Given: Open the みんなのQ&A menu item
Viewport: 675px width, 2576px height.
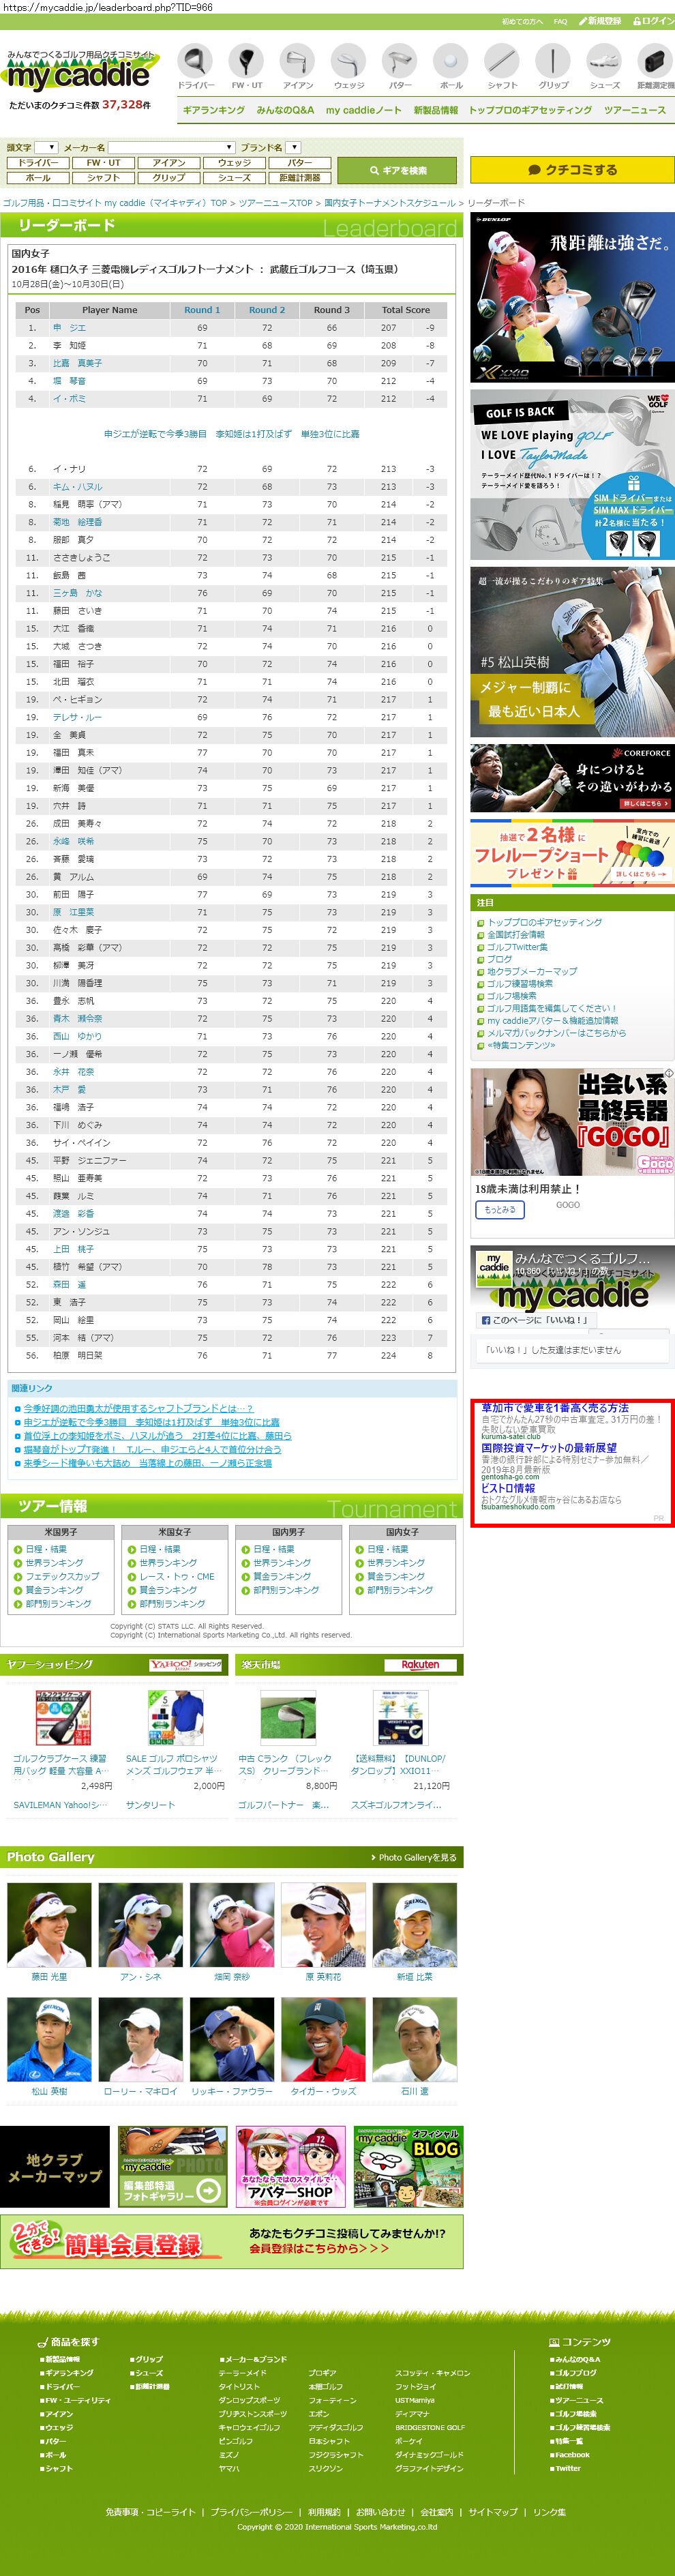Looking at the screenshot, I should tap(285, 110).
